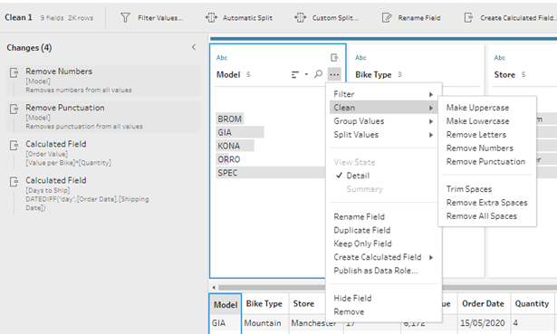
Task: Click the Rename Field pencil icon
Action: pyautogui.click(x=387, y=17)
